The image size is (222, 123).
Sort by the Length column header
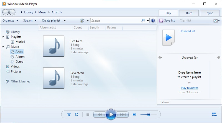(x=97, y=27)
